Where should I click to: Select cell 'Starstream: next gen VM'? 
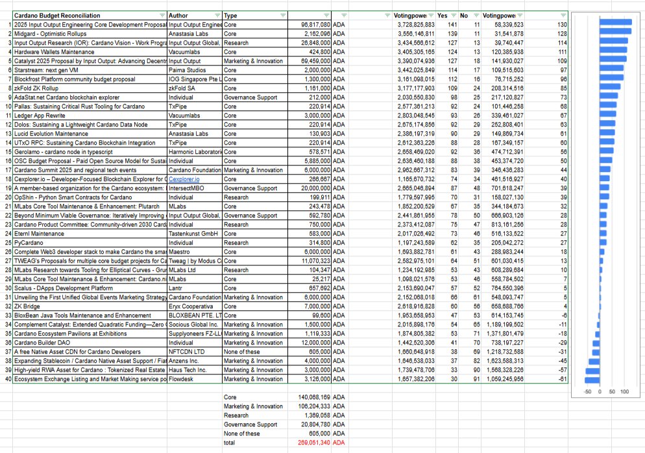tap(90, 70)
